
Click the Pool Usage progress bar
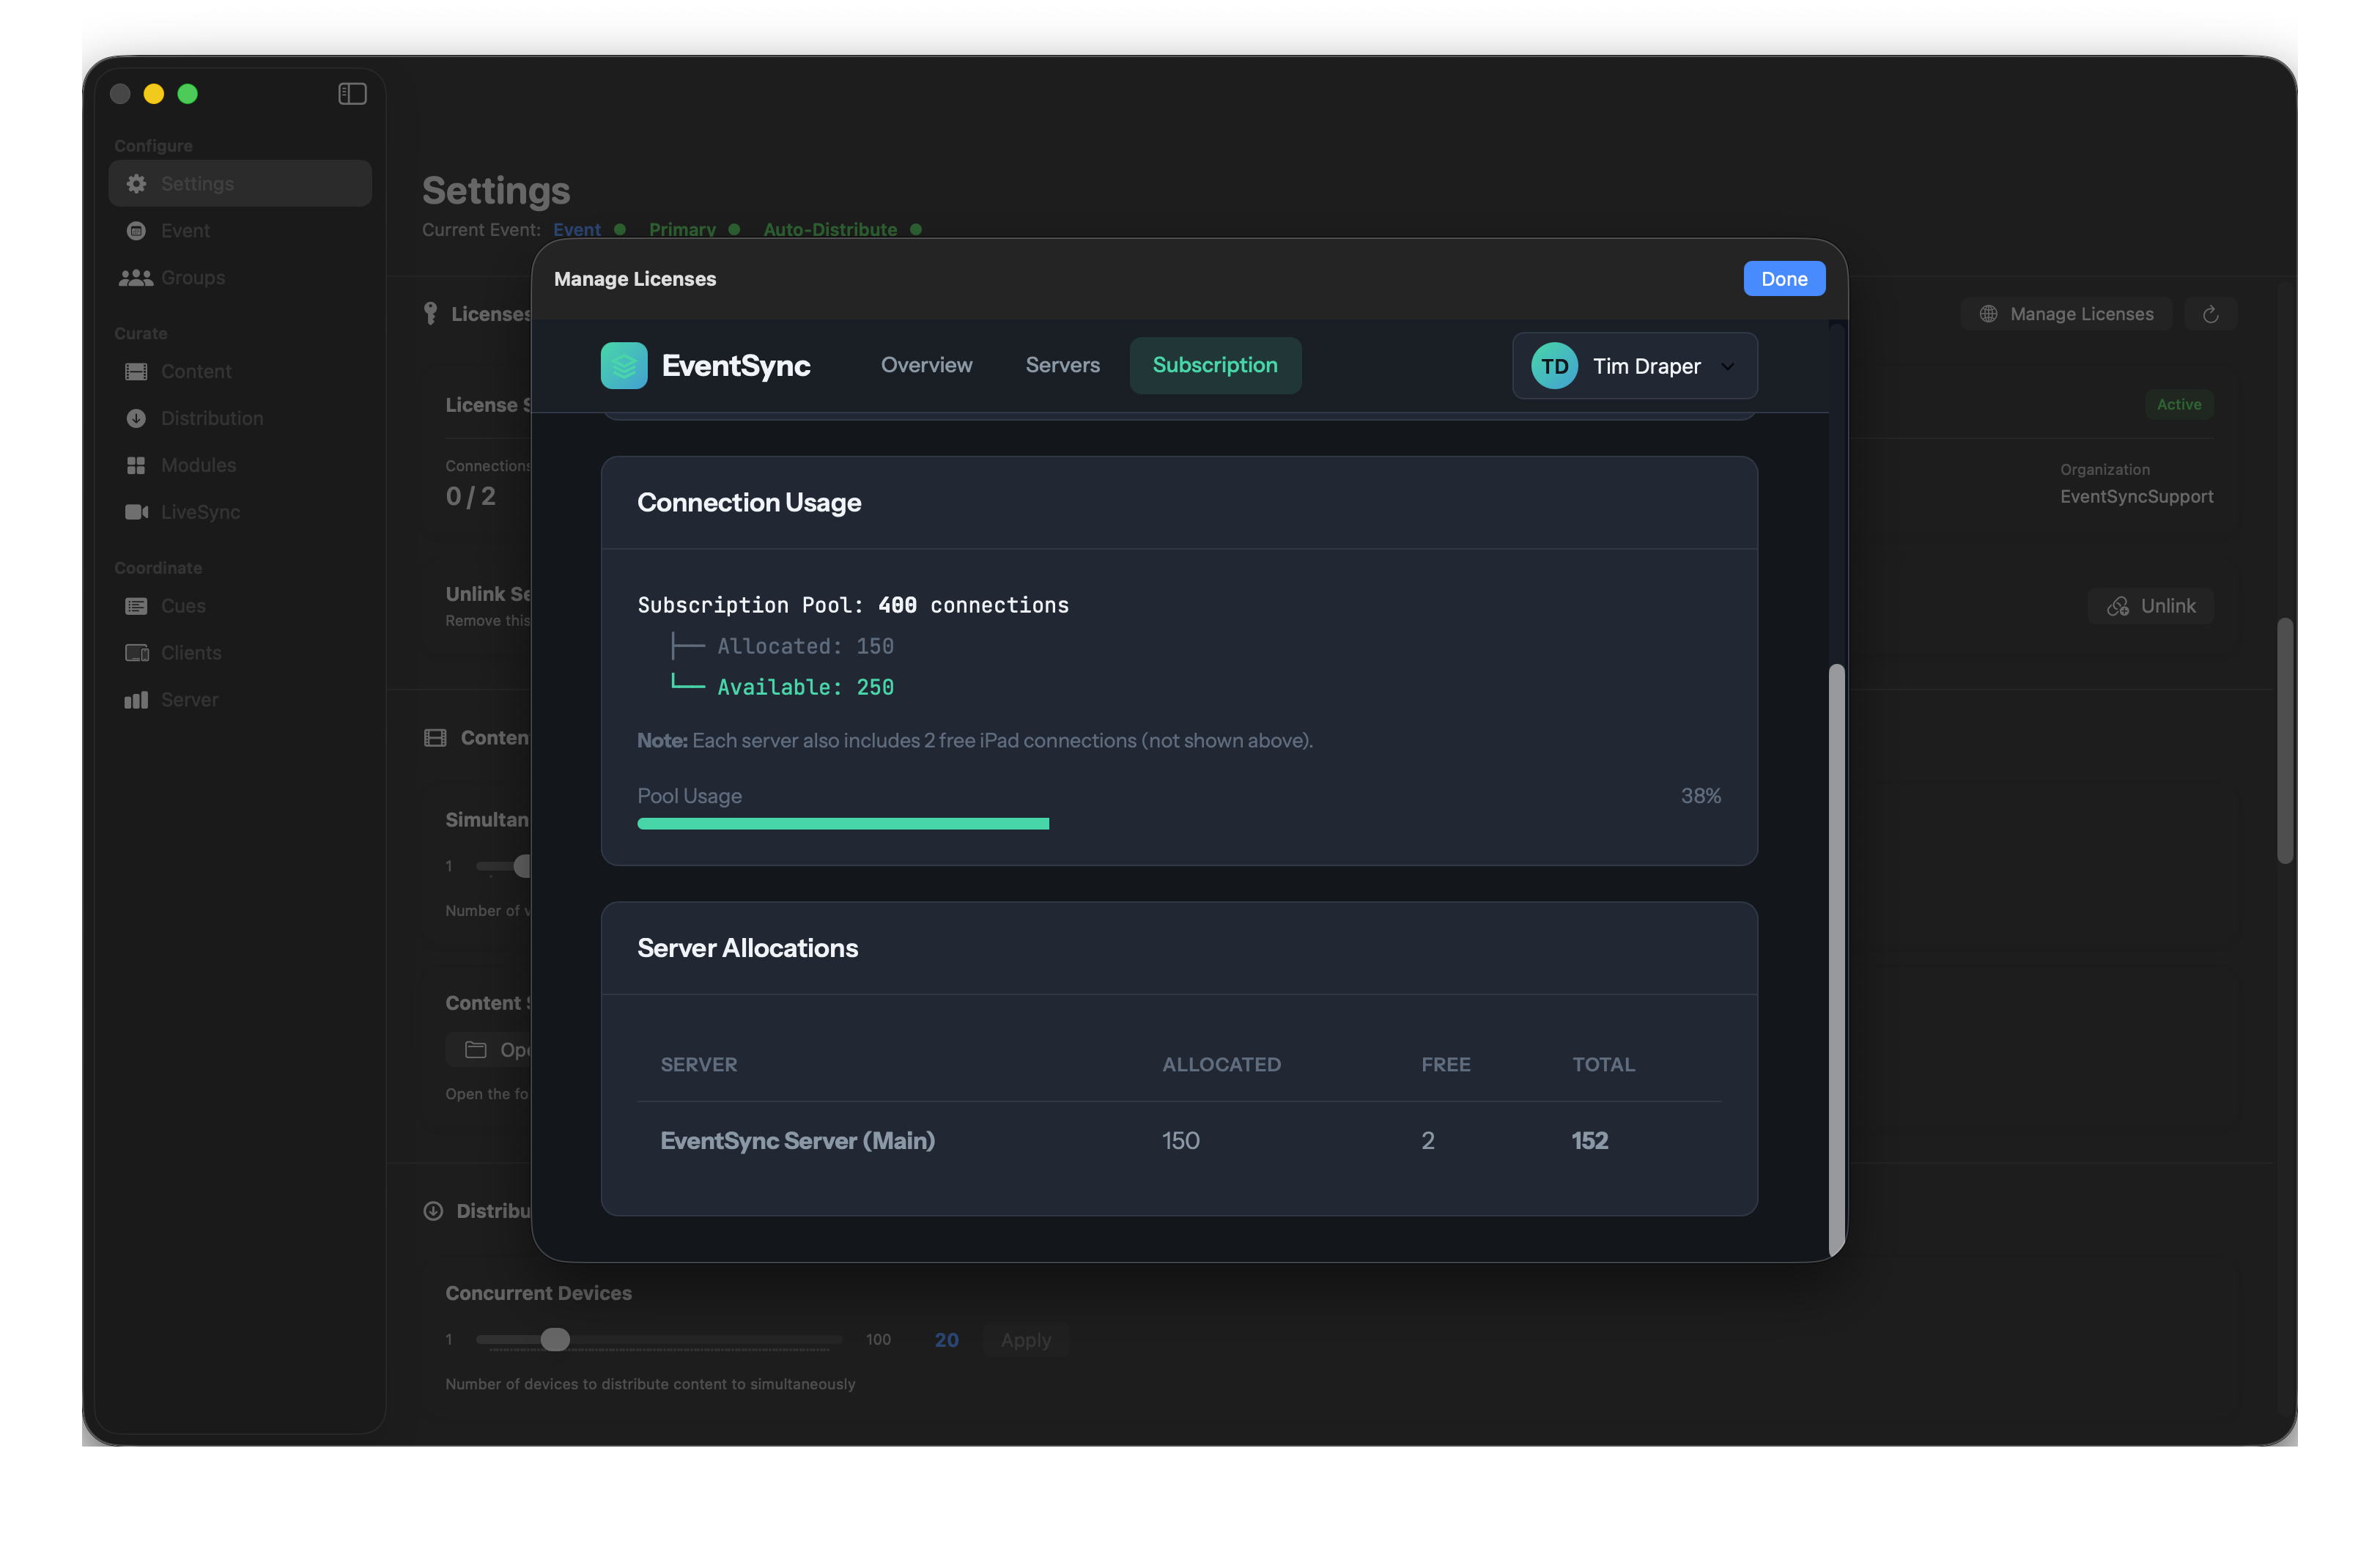pos(1179,824)
